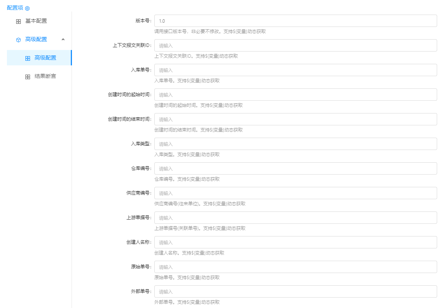
Task: Select the 创建时间的结束时间 input field
Action: [x=295, y=119]
